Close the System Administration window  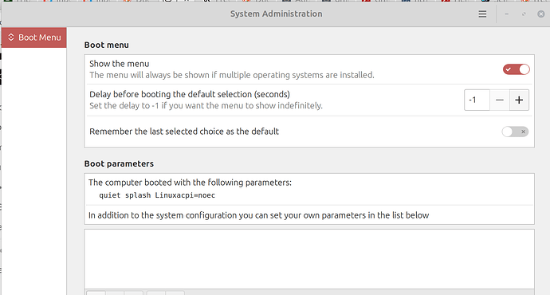point(541,14)
